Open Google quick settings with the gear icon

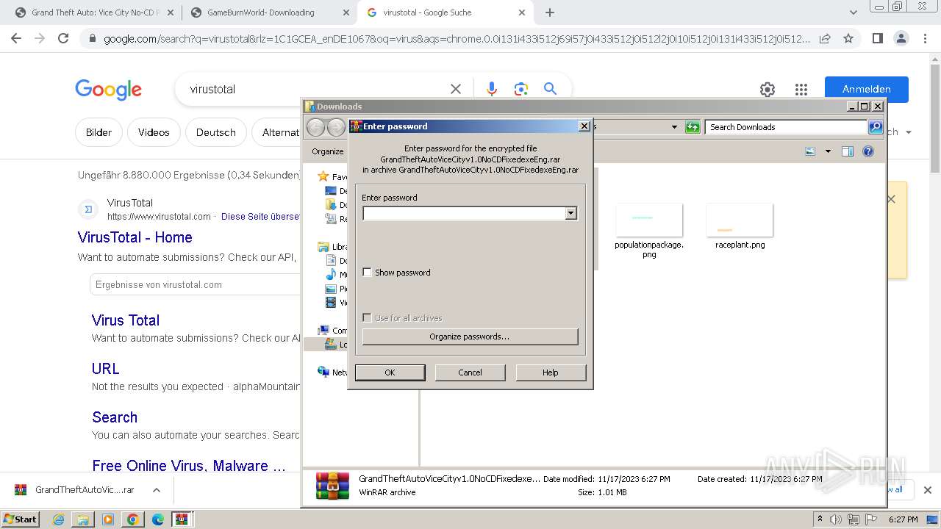[768, 90]
